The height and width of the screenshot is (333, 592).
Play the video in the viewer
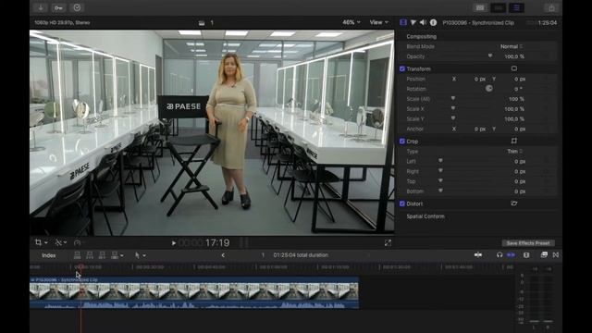pyautogui.click(x=173, y=243)
